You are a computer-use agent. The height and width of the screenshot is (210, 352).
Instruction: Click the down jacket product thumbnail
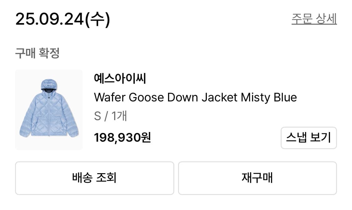tap(49, 110)
